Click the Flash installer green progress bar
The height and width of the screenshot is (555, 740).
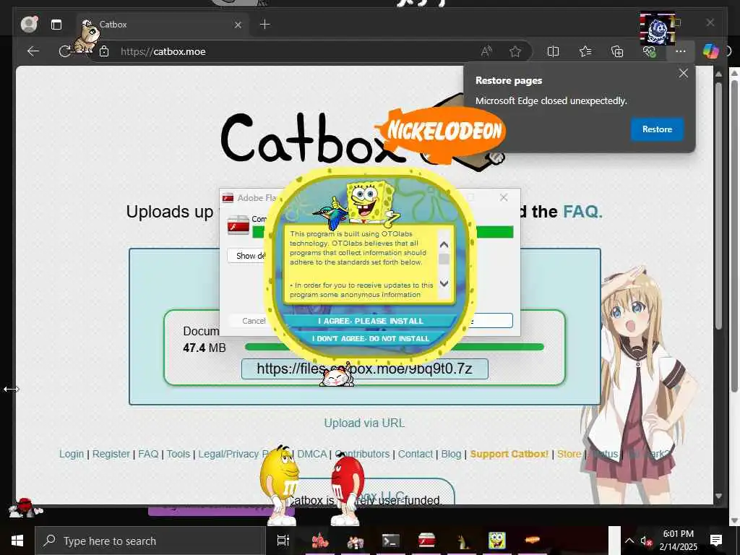pos(494,232)
